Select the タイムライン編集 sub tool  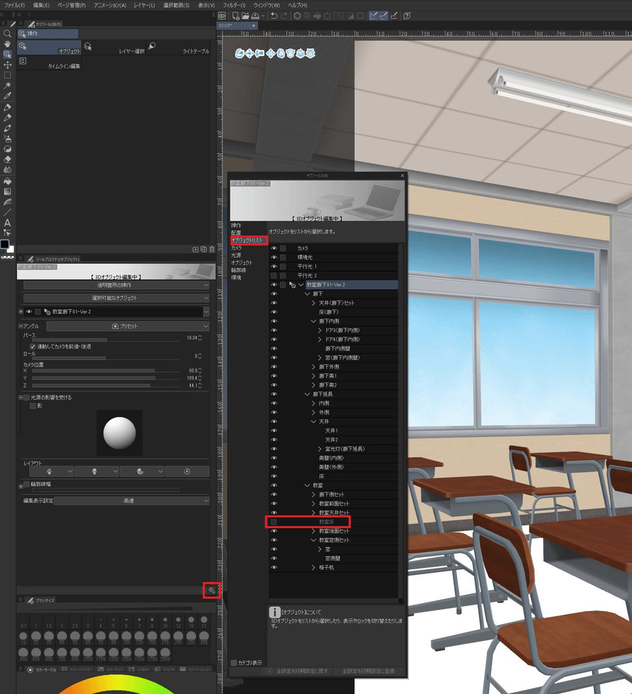click(x=49, y=63)
